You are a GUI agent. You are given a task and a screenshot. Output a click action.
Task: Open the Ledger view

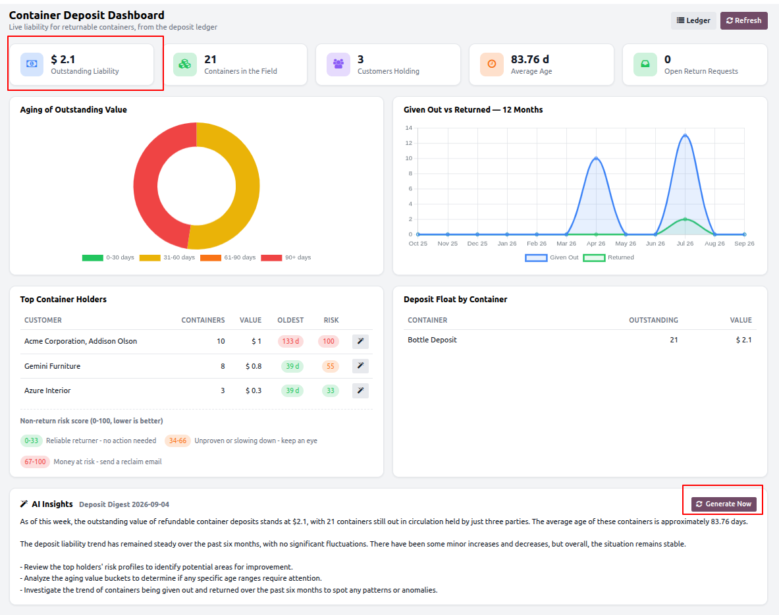[x=693, y=20]
